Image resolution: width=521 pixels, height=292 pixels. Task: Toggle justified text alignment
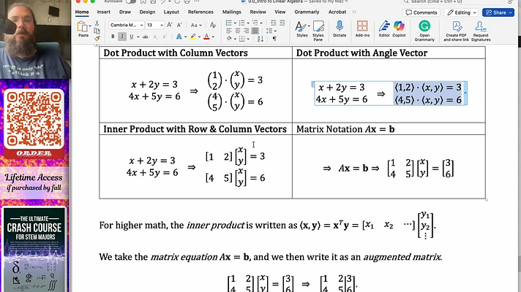255,31
